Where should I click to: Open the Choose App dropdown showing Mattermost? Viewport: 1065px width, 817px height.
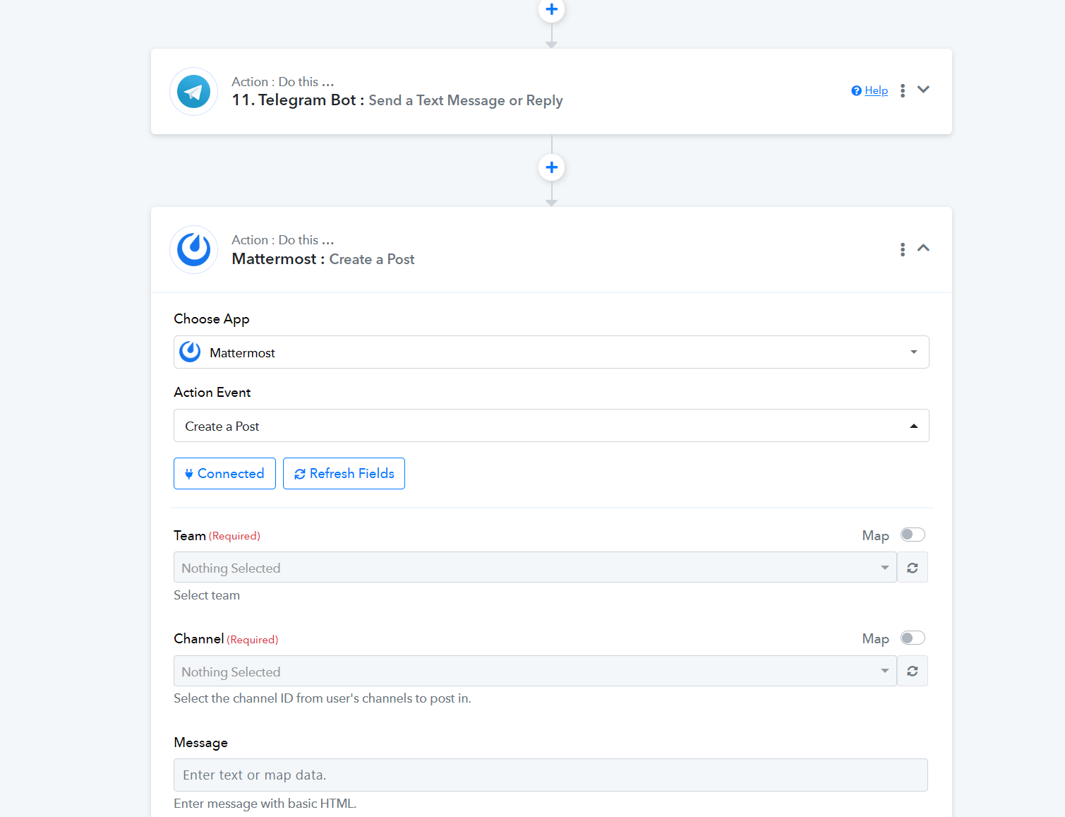tap(551, 352)
